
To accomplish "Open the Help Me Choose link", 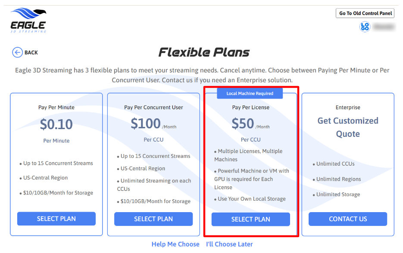I will click(175, 244).
